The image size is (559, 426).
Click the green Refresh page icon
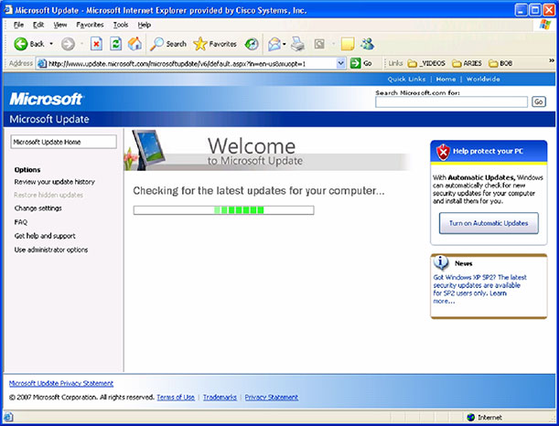pyautogui.click(x=115, y=43)
